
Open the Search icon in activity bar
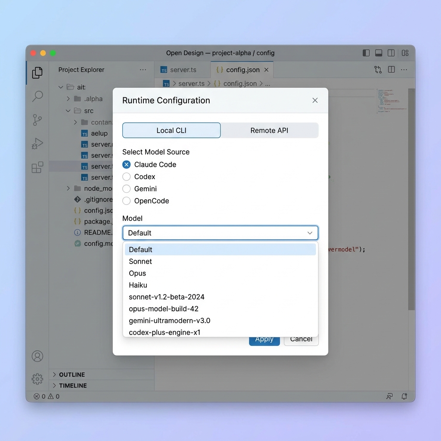pyautogui.click(x=37, y=96)
